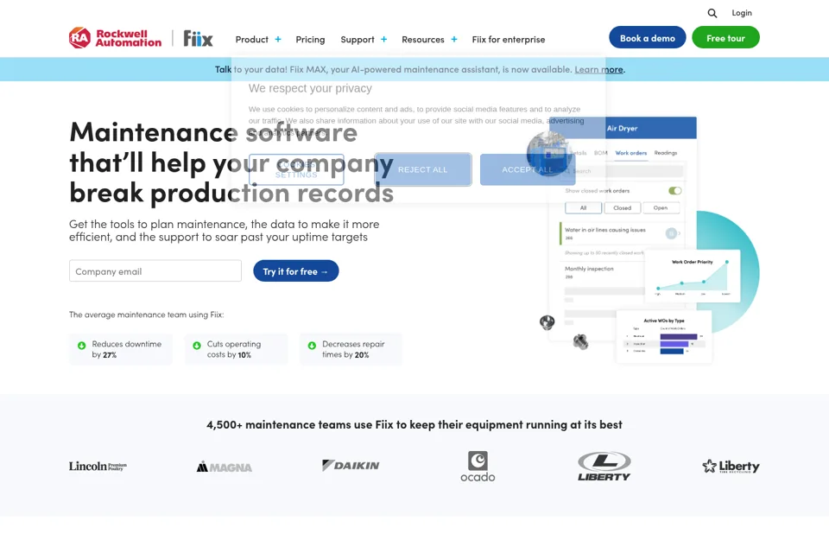Click the 4,500+ maintenance teams heading

(414, 424)
